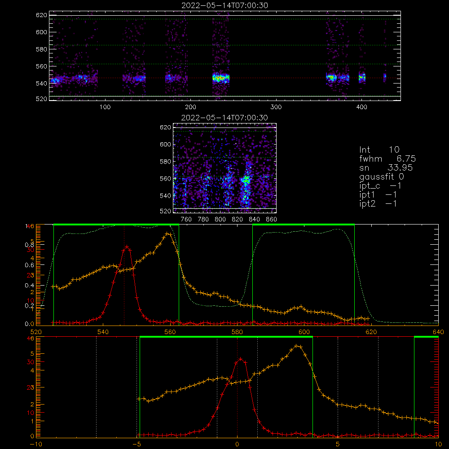Click the thick green bar atop the third plot's right window

[x=304, y=224]
